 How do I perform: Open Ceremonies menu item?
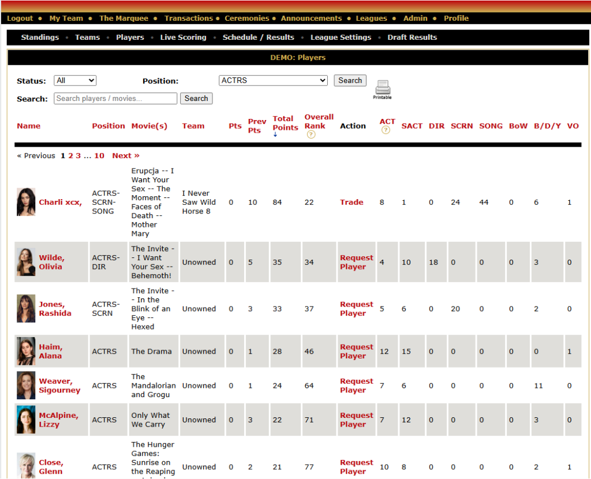pyautogui.click(x=247, y=18)
